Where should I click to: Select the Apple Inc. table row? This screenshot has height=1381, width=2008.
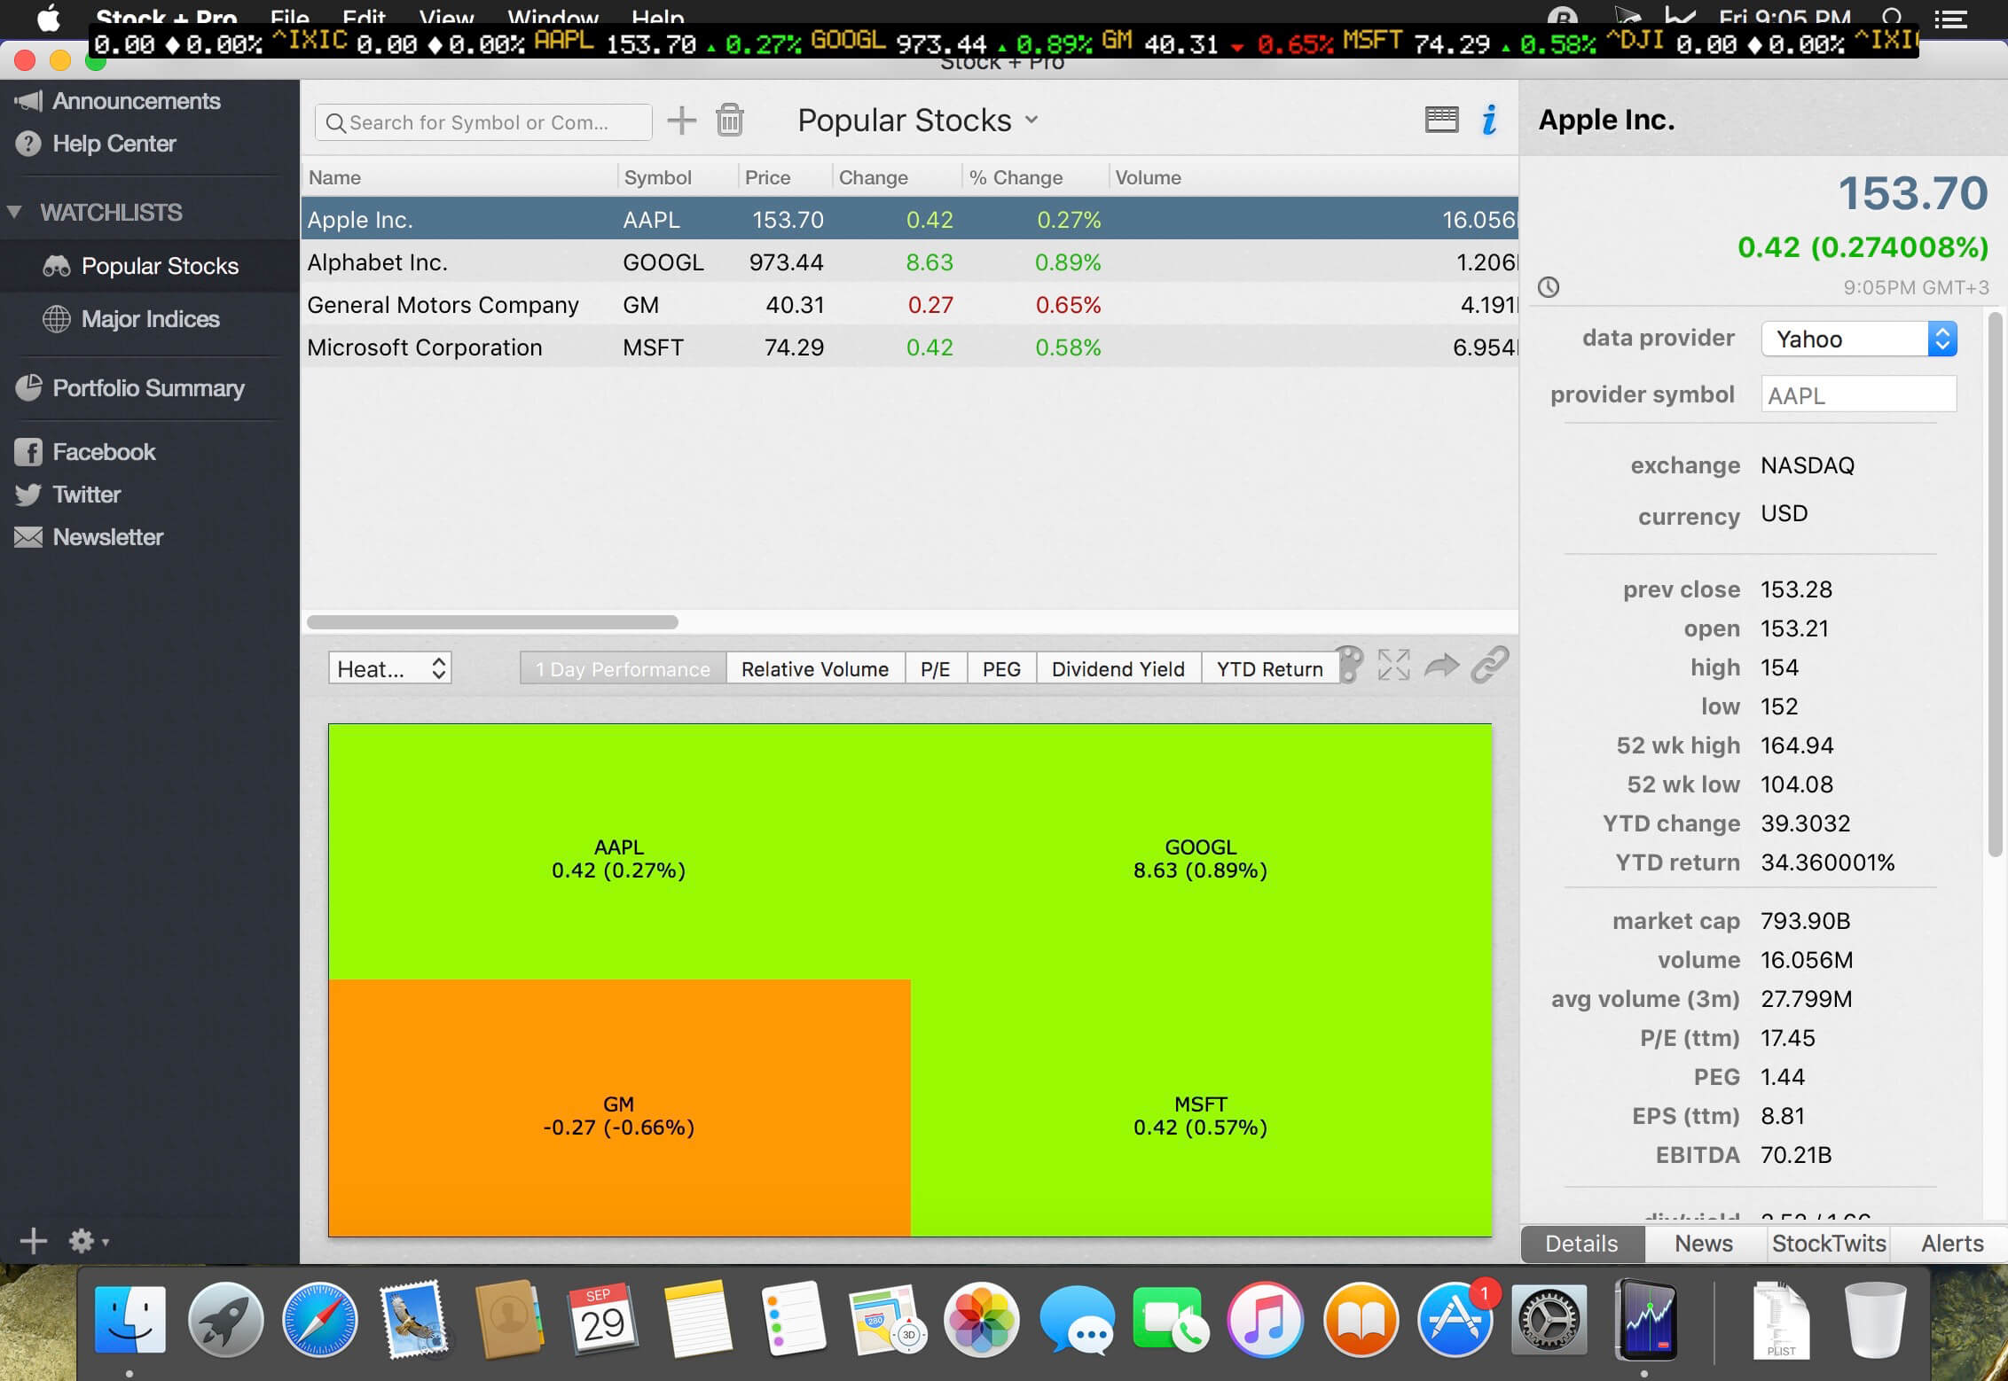[x=910, y=219]
